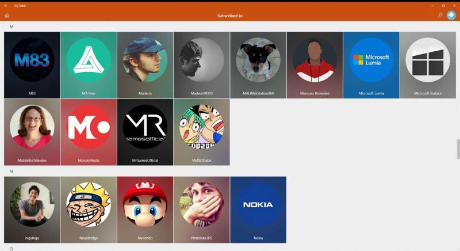460x251 pixels.
Task: Open the Marques Brownlee channel tile
Action: point(315,65)
